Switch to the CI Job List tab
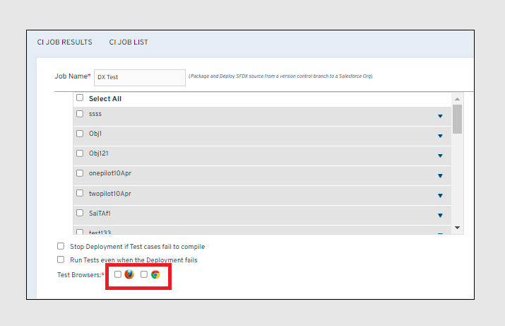The height and width of the screenshot is (326, 505). click(x=129, y=42)
